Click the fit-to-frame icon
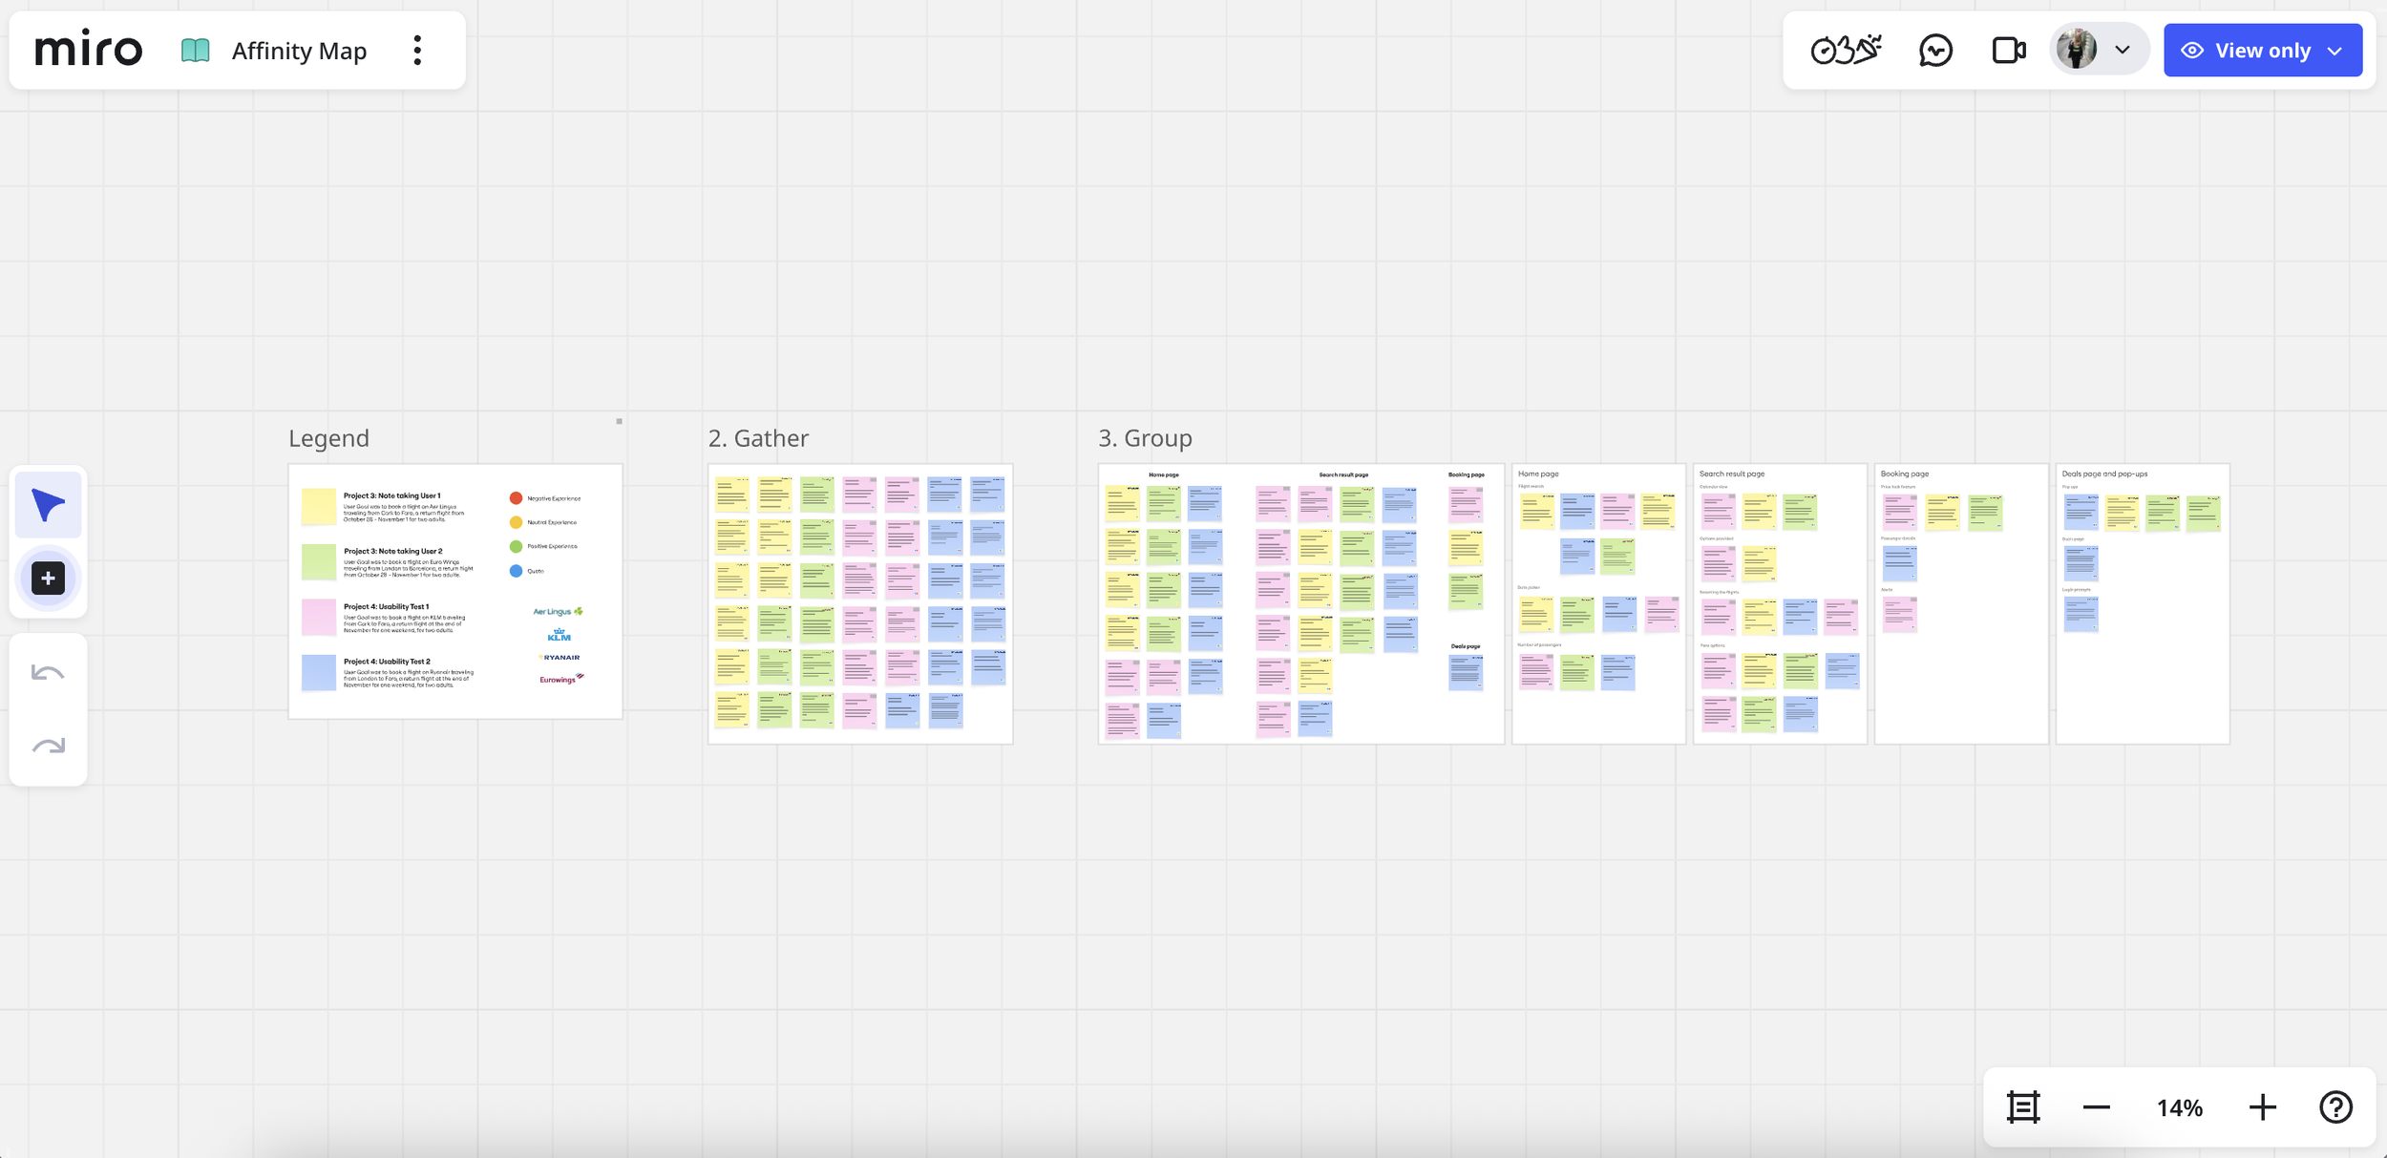The height and width of the screenshot is (1158, 2387). [x=2022, y=1107]
